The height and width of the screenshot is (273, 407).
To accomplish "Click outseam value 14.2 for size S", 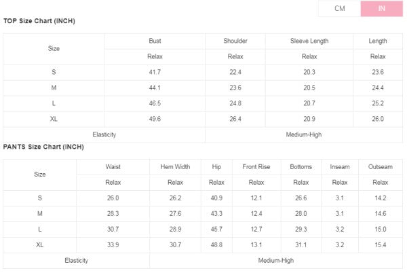I will click(x=381, y=198).
